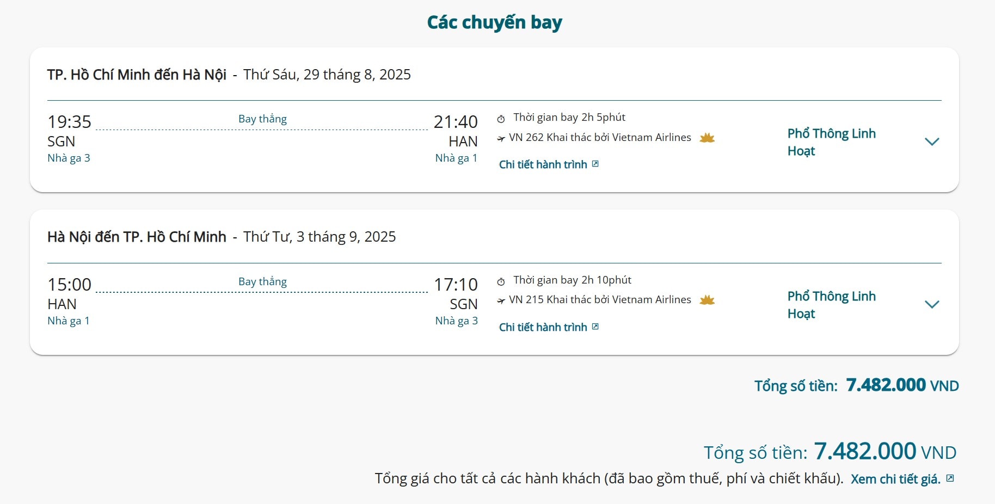Click Nhà ga 3 under SGN arrival at 17:10

[456, 321]
